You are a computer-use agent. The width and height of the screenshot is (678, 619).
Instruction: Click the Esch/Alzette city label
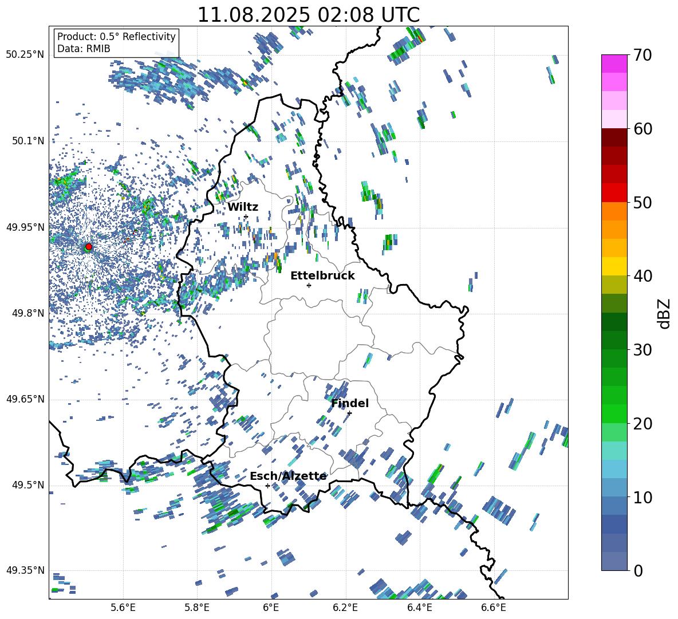pyautogui.click(x=288, y=476)
